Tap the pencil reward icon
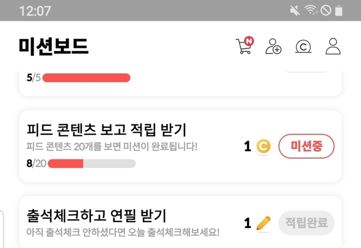The image size is (361, 248). click(x=263, y=223)
